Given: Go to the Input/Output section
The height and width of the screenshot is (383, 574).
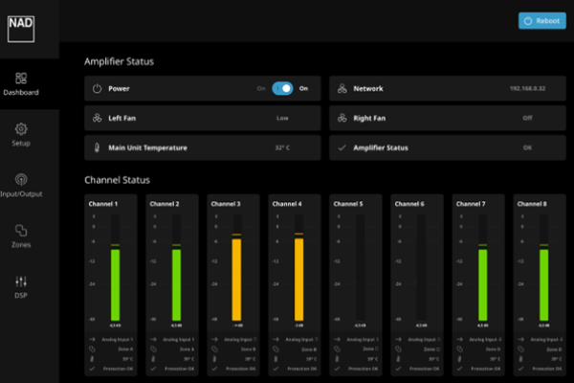Looking at the screenshot, I should 21,185.
